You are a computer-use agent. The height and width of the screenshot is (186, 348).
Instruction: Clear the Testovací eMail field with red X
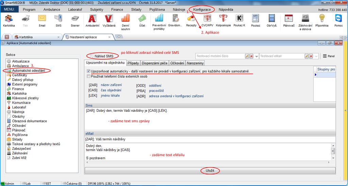(x=311, y=56)
